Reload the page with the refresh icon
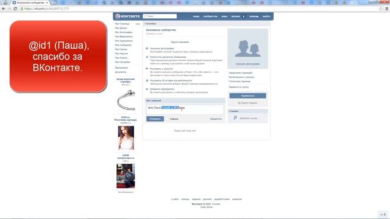The image size is (390, 219). point(15,9)
